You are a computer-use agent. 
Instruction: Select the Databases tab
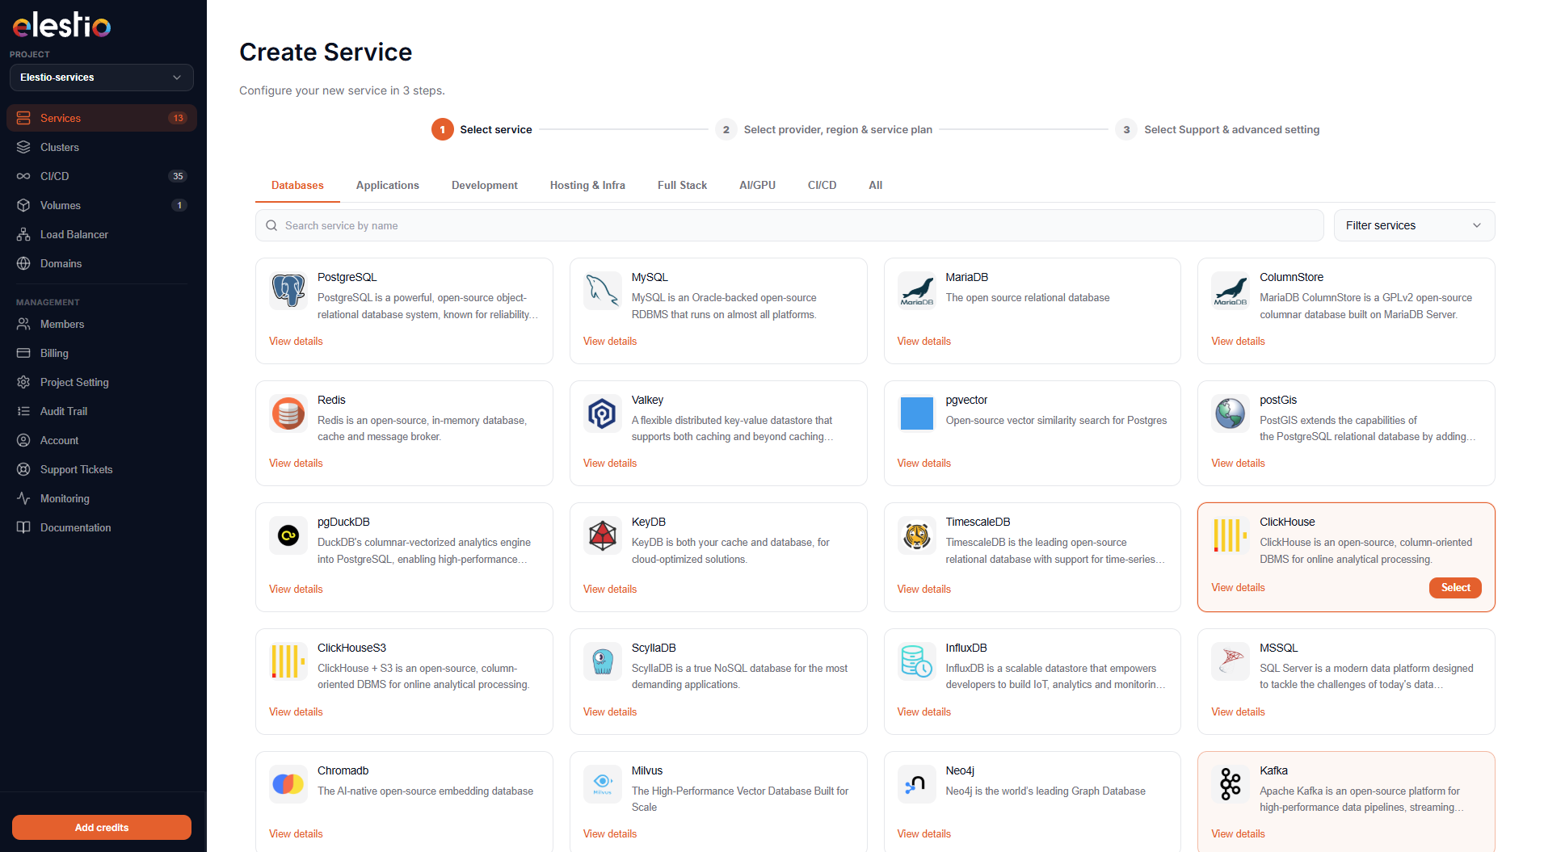point(297,185)
